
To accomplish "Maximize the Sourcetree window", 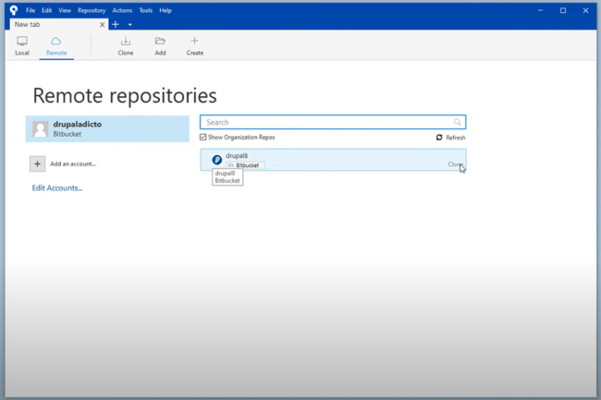I will pos(563,10).
